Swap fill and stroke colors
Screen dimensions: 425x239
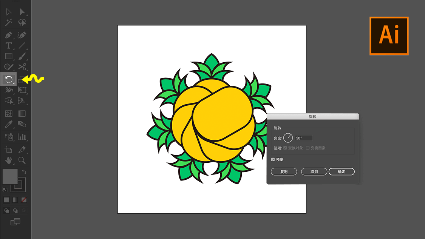24,172
